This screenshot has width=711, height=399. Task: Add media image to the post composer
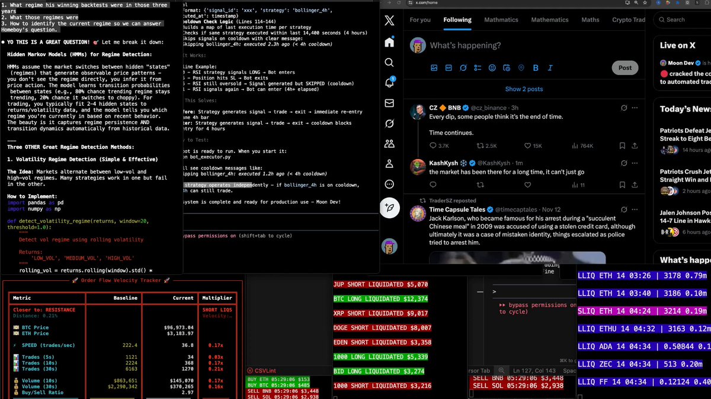click(x=434, y=68)
